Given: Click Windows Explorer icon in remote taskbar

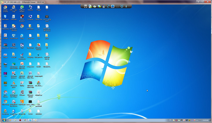Looking at the screenshot, I should pos(15,120).
